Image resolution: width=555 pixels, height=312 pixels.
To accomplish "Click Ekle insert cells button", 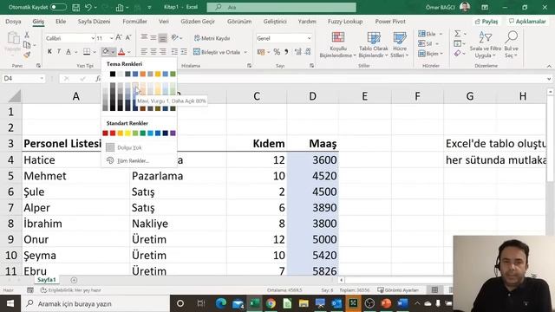I will click(428, 34).
